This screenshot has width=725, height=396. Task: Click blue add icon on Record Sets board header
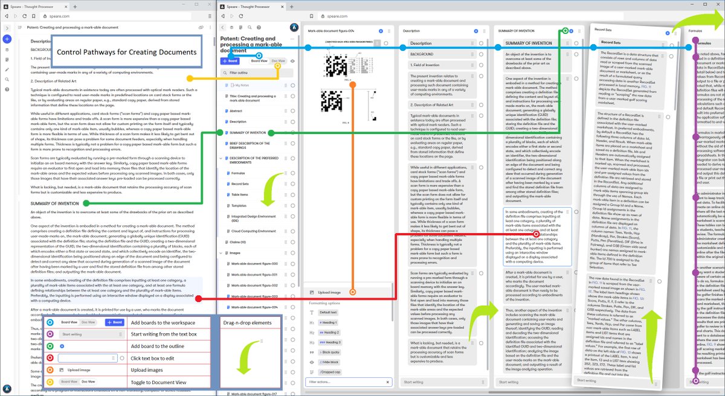click(668, 33)
